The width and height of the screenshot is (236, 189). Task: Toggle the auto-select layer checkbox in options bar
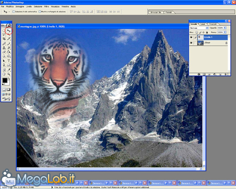click(14, 12)
